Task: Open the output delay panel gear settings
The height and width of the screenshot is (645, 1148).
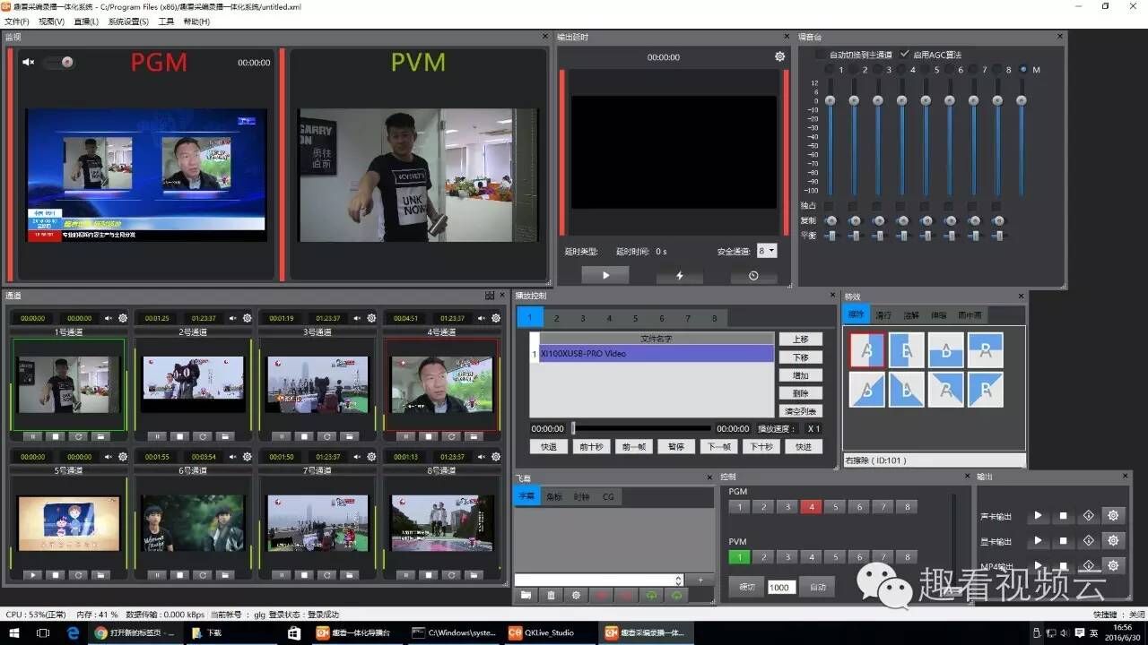Action: (x=779, y=57)
